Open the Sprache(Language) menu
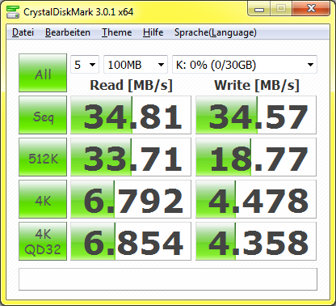 pyautogui.click(x=216, y=32)
